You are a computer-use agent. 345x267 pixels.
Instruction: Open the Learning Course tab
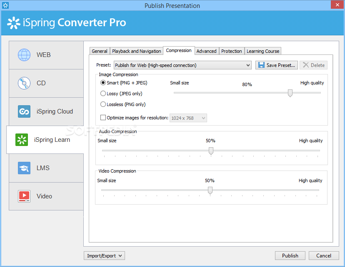(263, 51)
